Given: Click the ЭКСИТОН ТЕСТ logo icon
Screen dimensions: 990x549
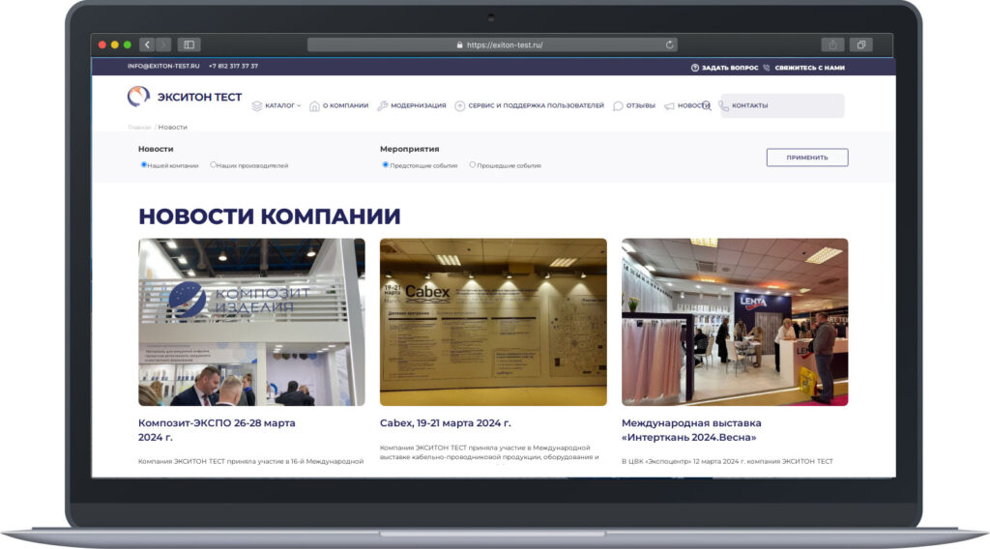Looking at the screenshot, I should (138, 96).
